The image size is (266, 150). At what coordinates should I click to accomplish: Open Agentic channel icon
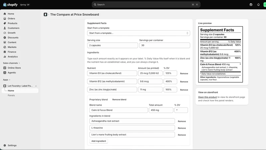tap(5, 73)
